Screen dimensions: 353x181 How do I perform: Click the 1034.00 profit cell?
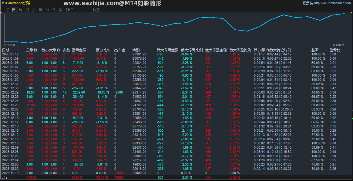[77, 147]
